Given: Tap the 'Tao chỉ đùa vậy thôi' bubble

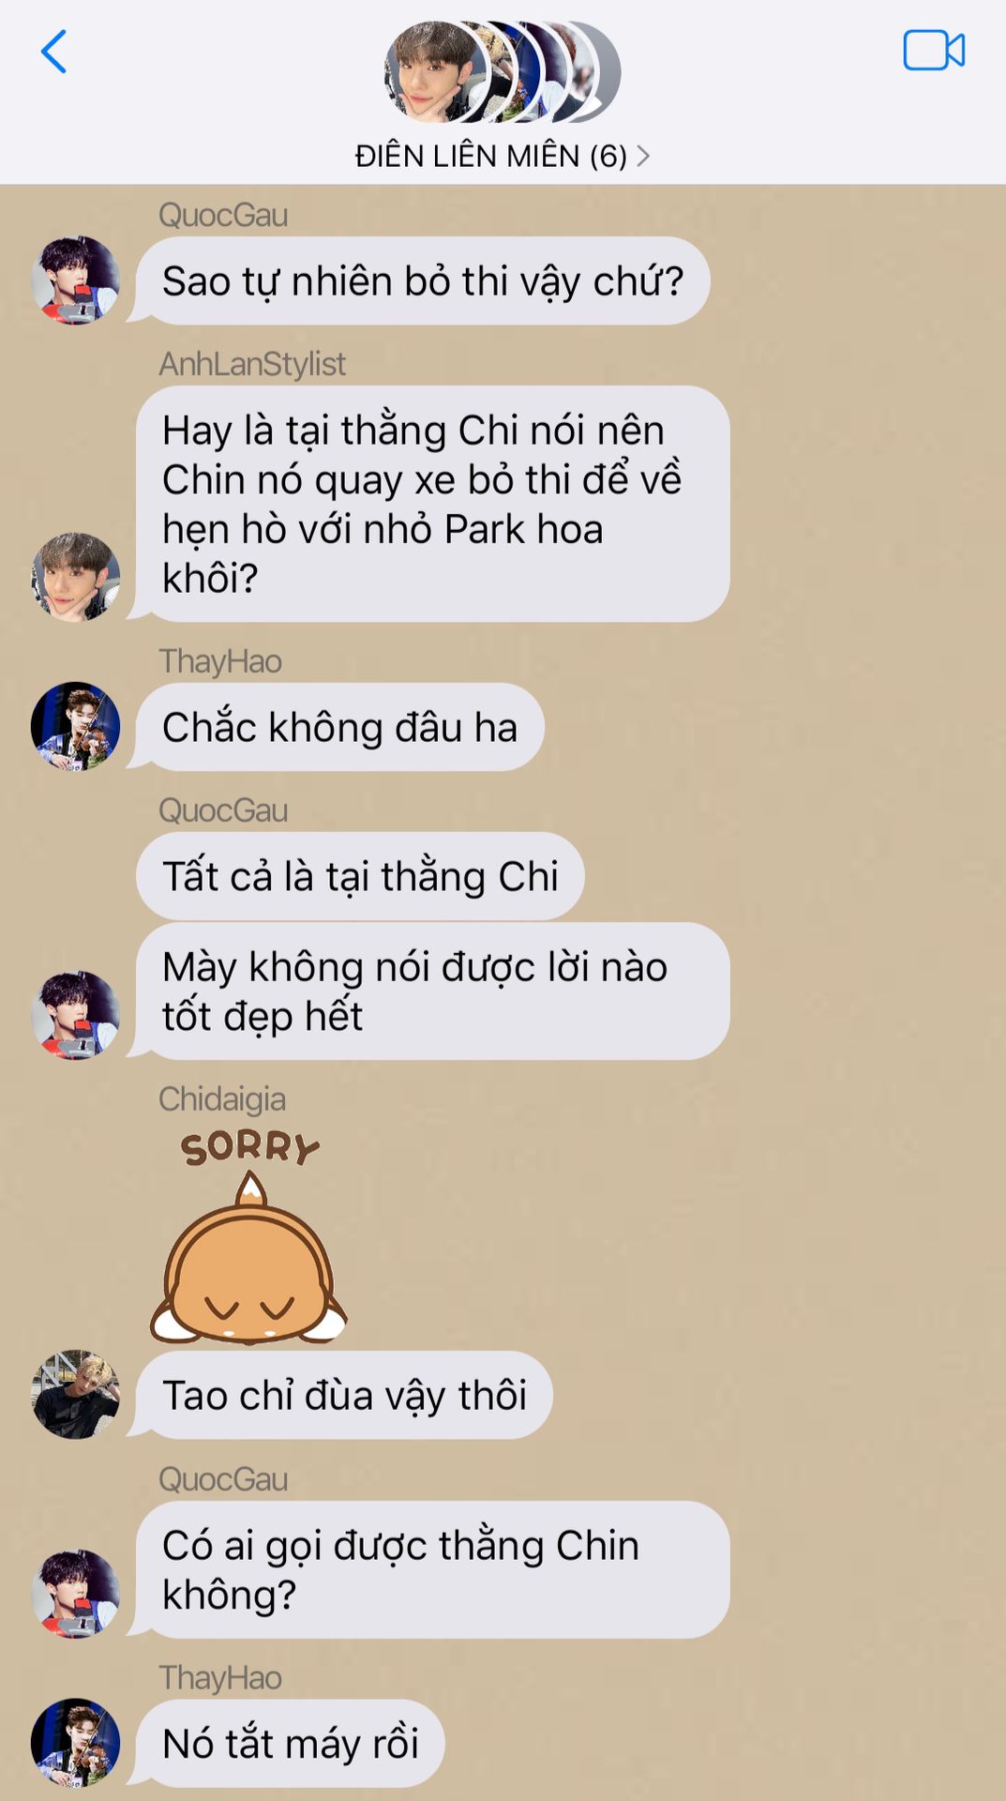Looking at the screenshot, I should coord(344,1395).
